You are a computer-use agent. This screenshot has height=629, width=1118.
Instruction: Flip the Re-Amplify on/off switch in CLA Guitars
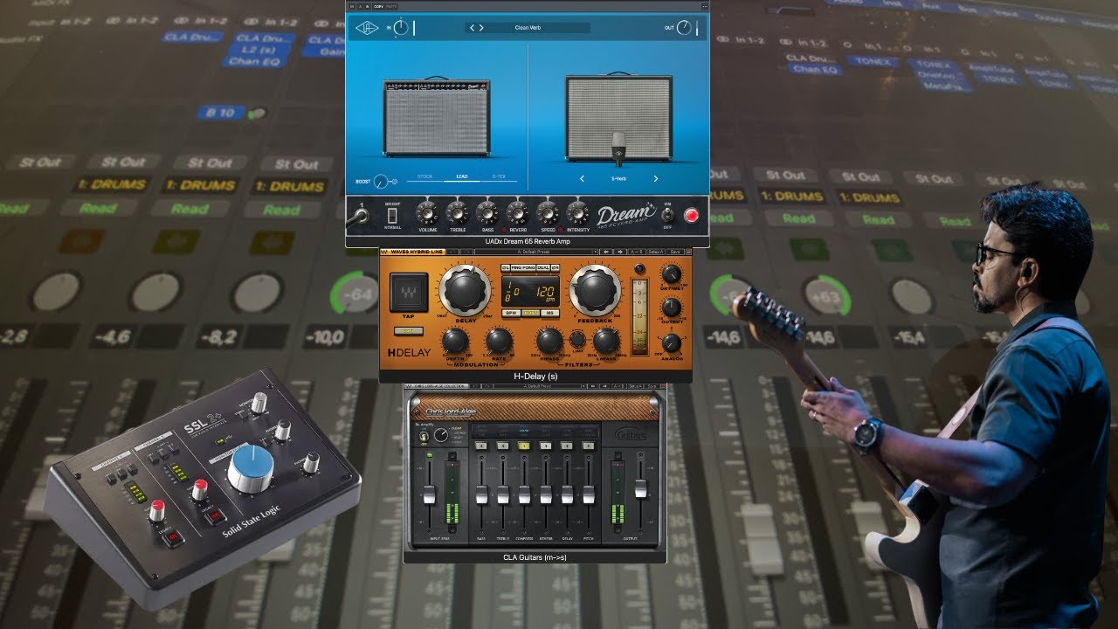[x=424, y=437]
